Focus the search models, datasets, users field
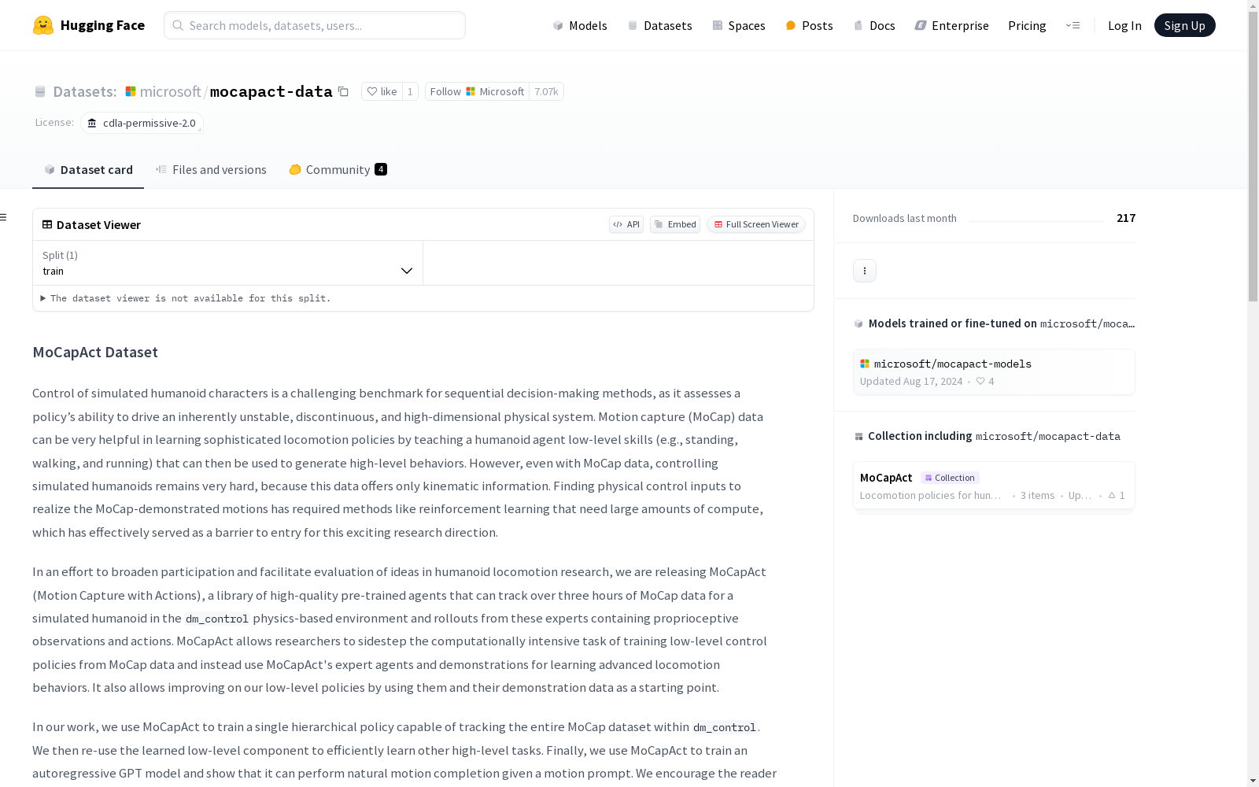This screenshot has width=1259, height=787. 315,25
